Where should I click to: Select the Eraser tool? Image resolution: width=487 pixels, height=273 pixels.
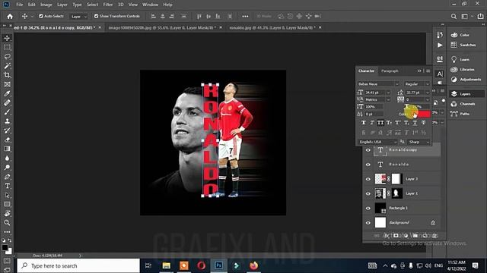coord(7,140)
